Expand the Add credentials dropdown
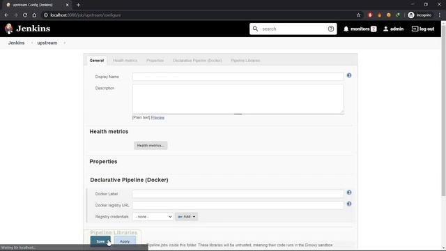Viewport: 446px width, 251px height. [187, 217]
